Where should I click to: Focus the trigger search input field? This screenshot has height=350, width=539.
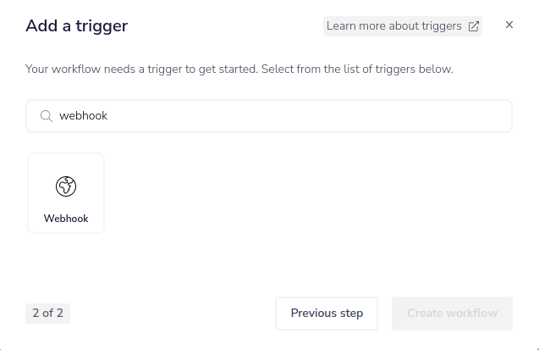tap(279, 116)
